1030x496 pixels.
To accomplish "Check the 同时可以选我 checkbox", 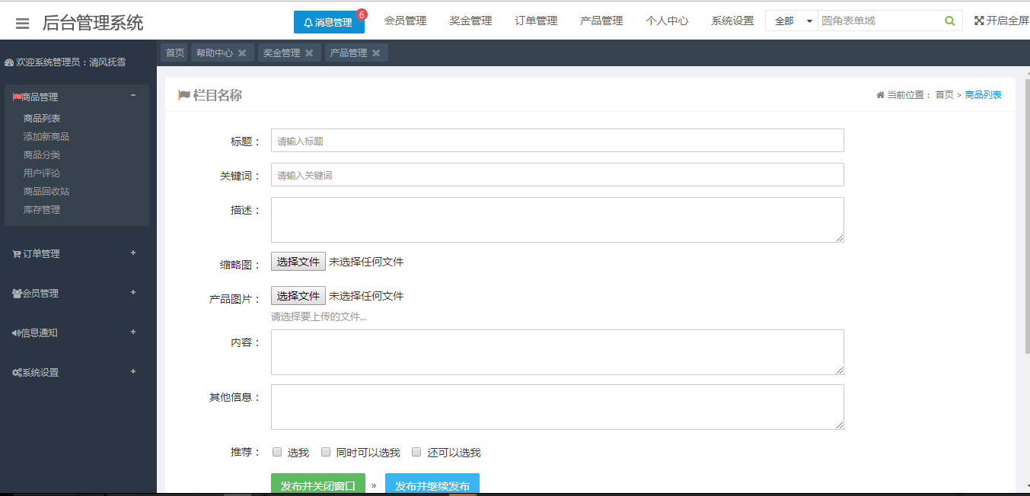I will [326, 452].
